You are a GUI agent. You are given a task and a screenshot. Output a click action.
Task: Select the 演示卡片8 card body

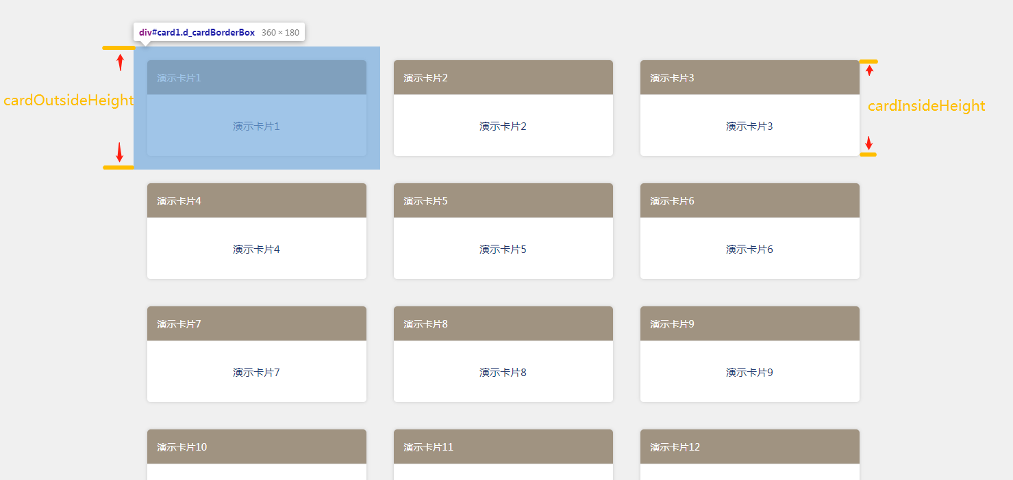click(x=503, y=371)
